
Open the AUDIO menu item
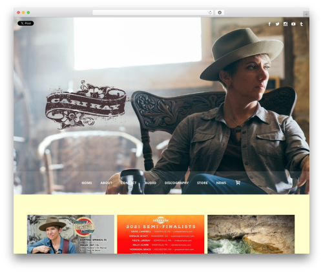pos(151,183)
